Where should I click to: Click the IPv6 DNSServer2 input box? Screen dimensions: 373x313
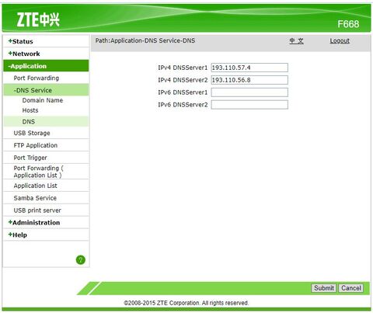coord(249,105)
